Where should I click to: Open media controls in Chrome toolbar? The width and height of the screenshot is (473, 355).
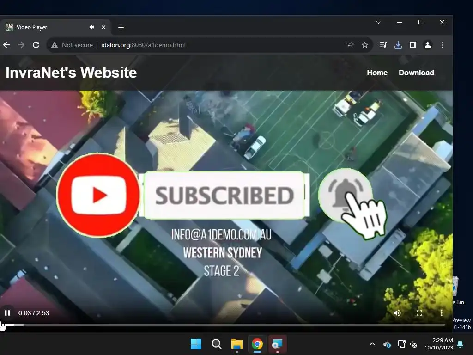(383, 45)
